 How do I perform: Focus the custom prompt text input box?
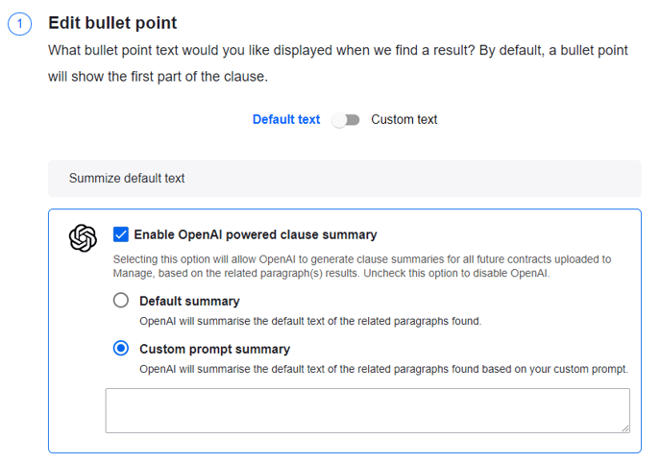pyautogui.click(x=367, y=410)
